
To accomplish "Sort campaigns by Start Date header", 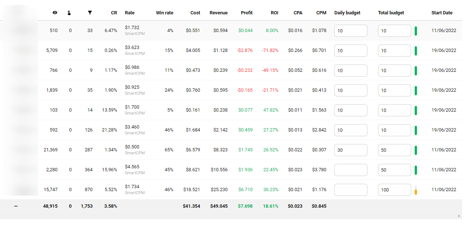I will (x=441, y=13).
